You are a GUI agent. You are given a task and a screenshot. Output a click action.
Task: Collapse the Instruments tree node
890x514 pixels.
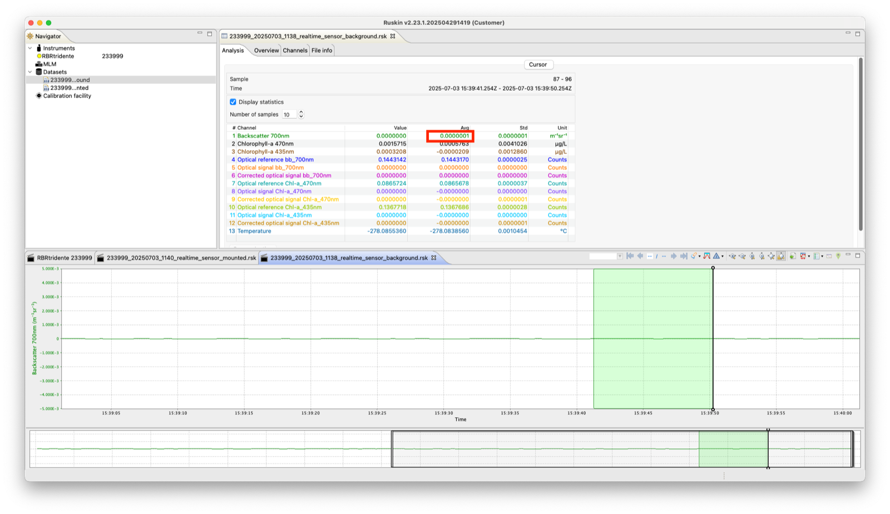pos(30,48)
